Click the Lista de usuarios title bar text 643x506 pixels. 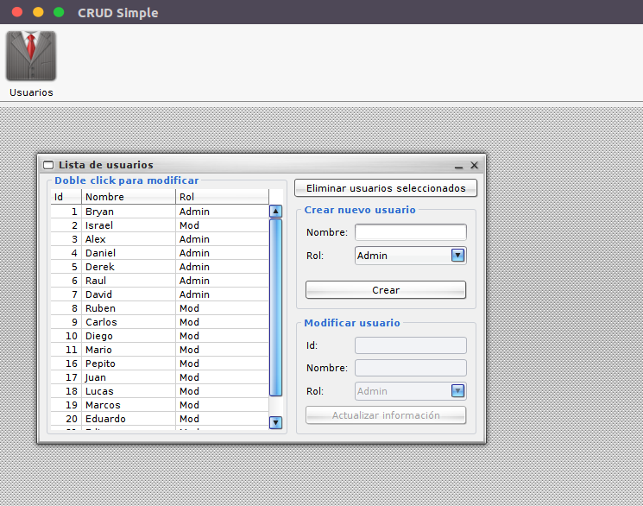(106, 165)
